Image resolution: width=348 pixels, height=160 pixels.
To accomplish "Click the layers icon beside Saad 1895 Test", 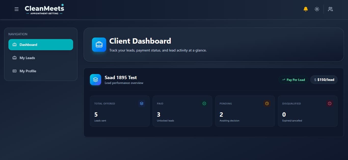I will pos(96,80).
